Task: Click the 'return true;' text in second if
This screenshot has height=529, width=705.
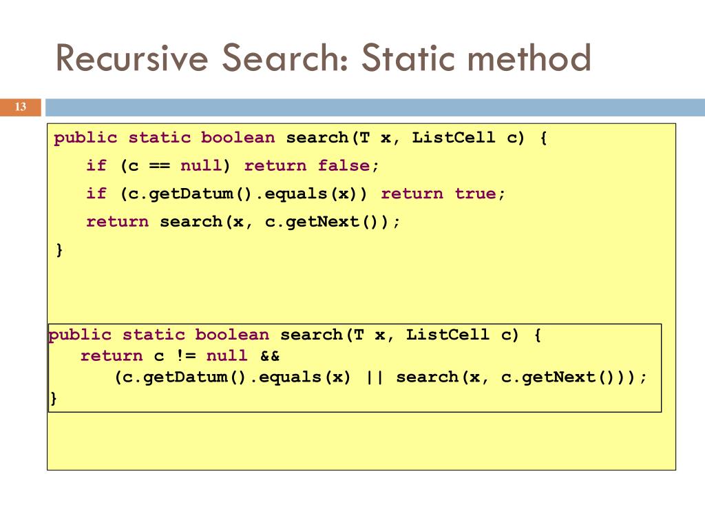Action: coord(443,194)
